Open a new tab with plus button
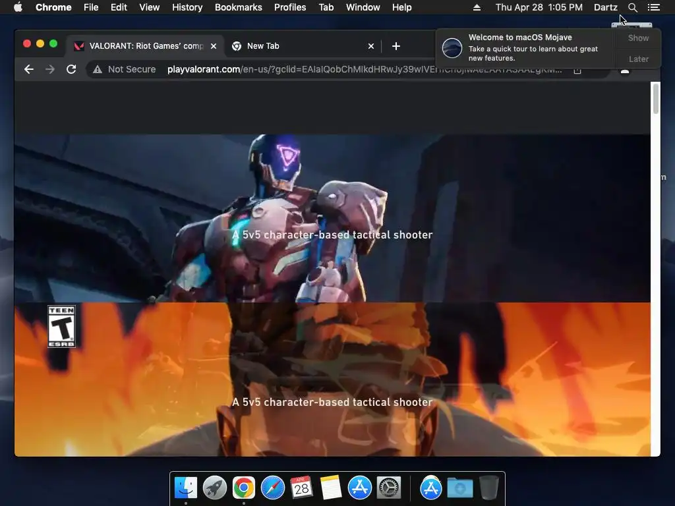This screenshot has height=506, width=675. point(396,46)
